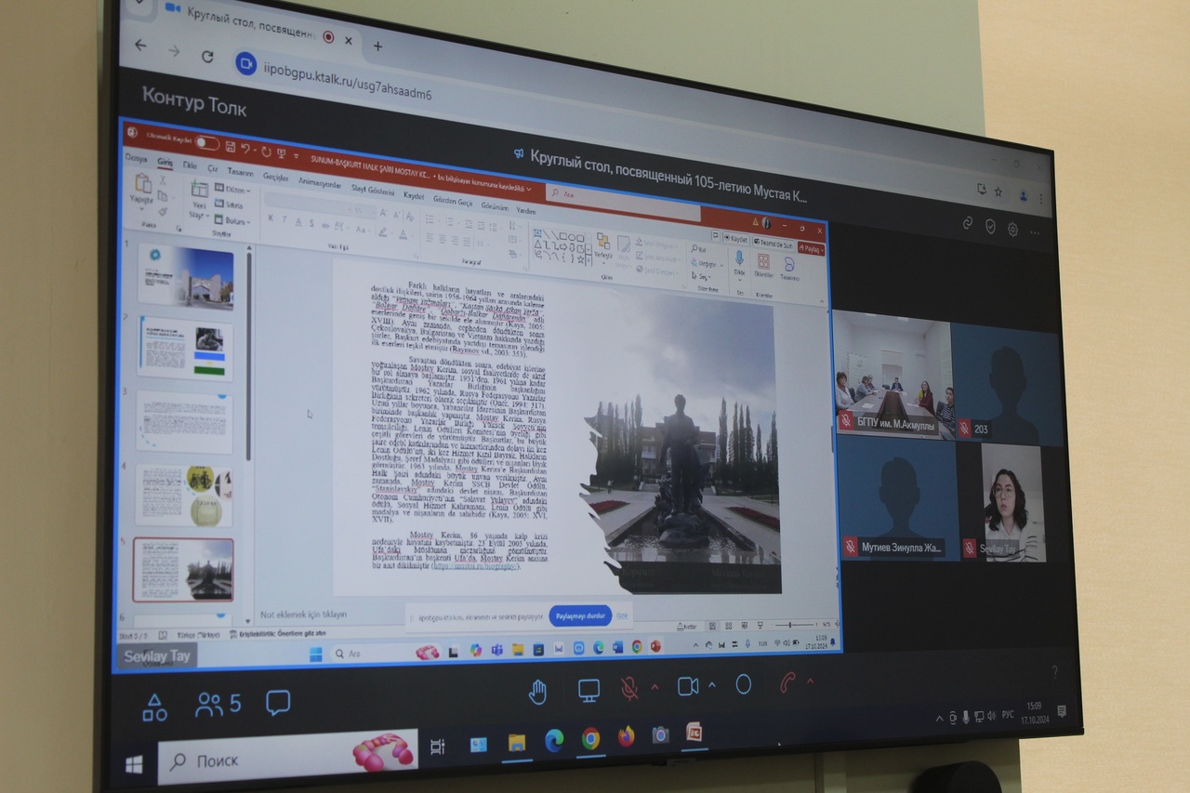Raise hand in the meeting
This screenshot has width=1190, height=793.
point(537,692)
